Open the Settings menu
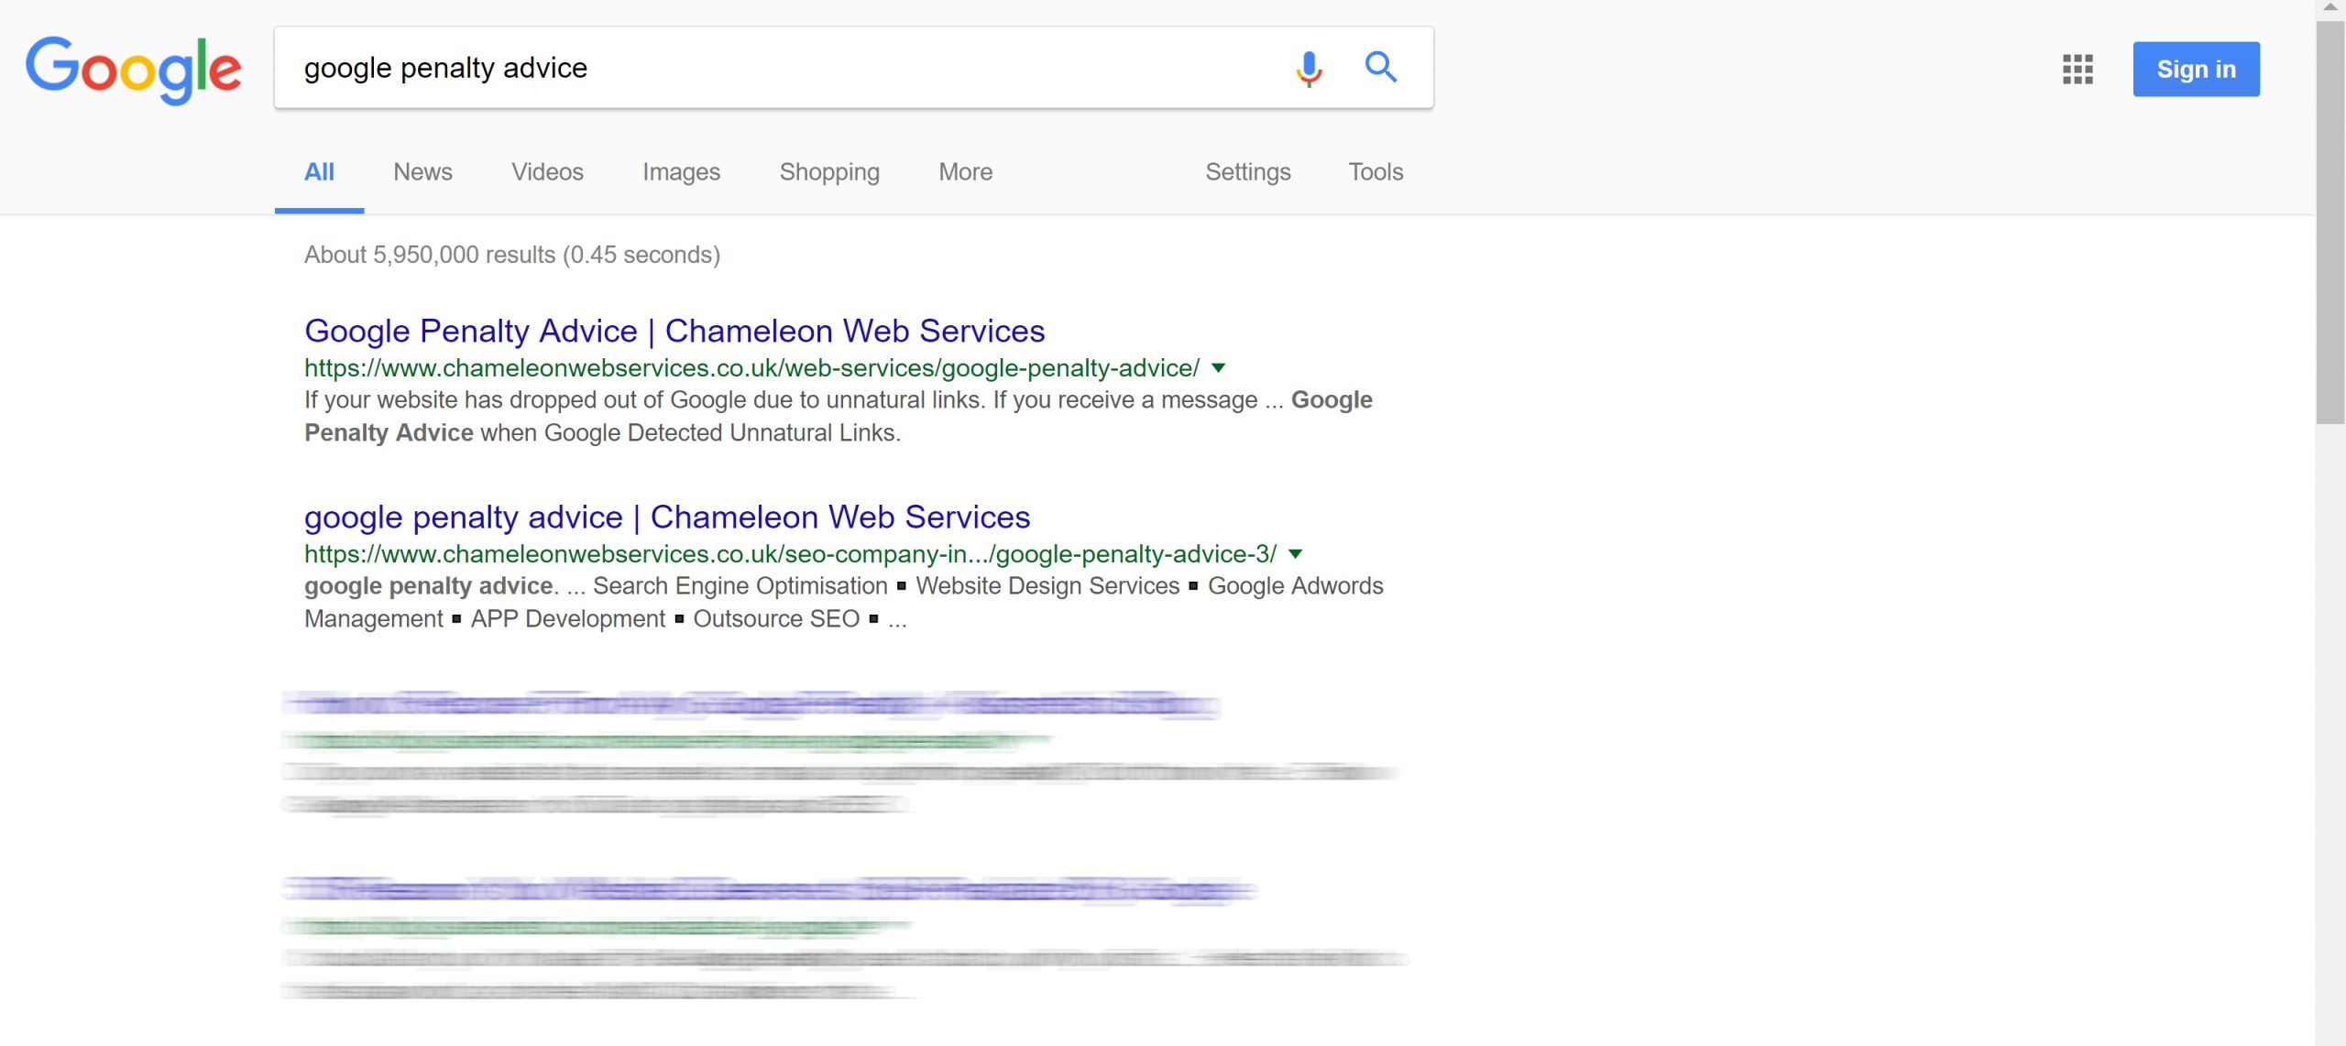 [x=1247, y=172]
